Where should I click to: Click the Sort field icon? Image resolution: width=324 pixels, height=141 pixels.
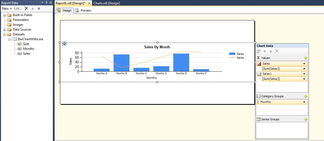[19, 44]
